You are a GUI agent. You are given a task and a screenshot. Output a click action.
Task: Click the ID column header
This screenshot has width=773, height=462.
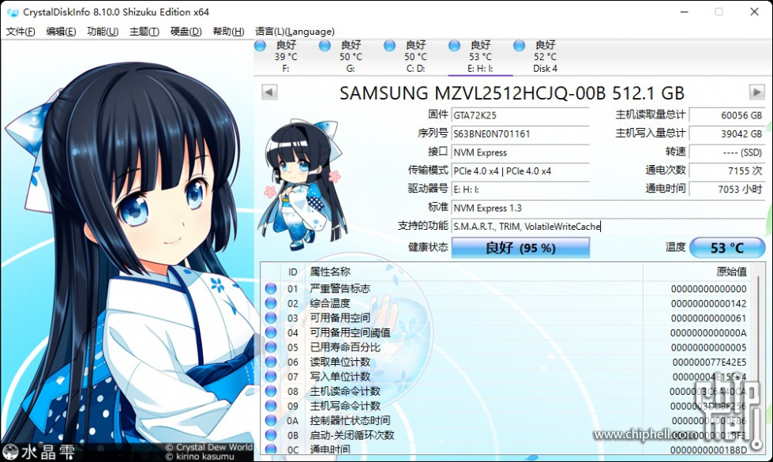(293, 272)
